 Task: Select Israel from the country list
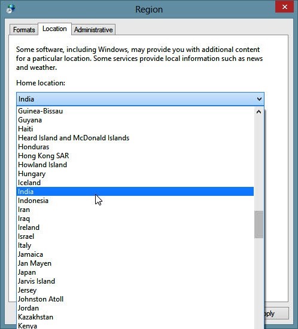click(x=135, y=236)
